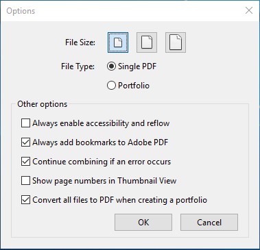Click the 'Show page numbers in Thumbnail View' text

click(x=104, y=181)
